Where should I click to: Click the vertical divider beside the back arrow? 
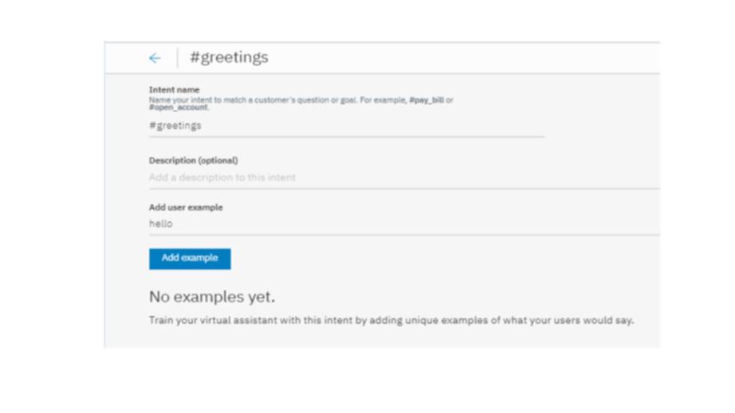coord(178,58)
